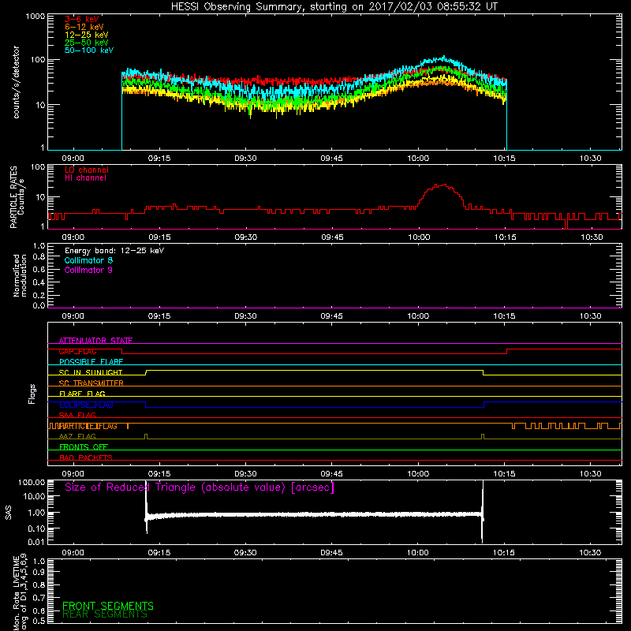Click the POSSIBLE_FLARE flag label
Viewport: 631px width, 631px height.
91,362
